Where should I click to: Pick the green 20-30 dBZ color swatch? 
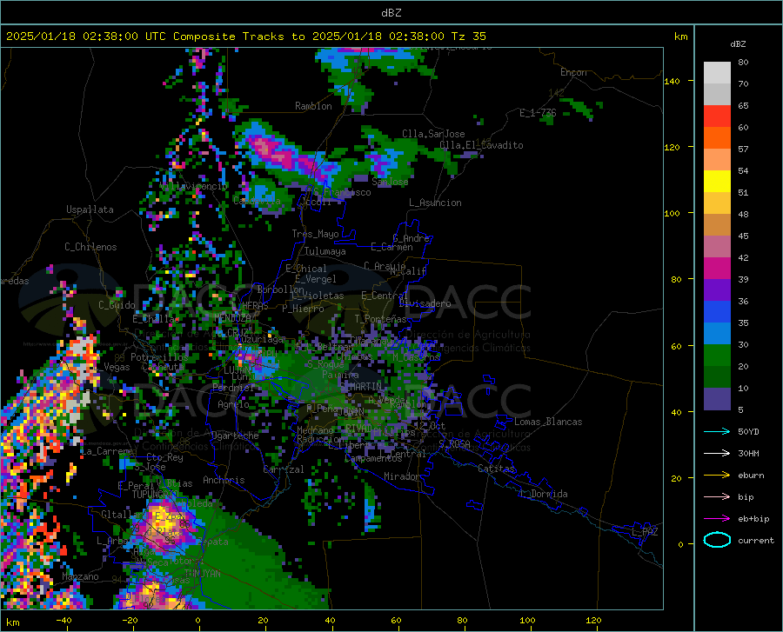coord(717,356)
